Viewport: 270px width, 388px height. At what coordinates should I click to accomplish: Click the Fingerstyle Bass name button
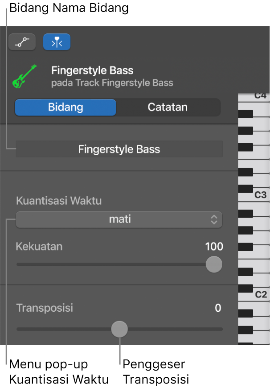[x=119, y=149]
